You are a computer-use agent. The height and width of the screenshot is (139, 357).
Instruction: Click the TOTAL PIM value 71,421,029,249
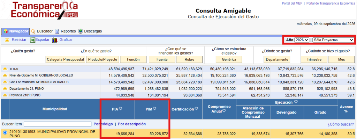155,69
